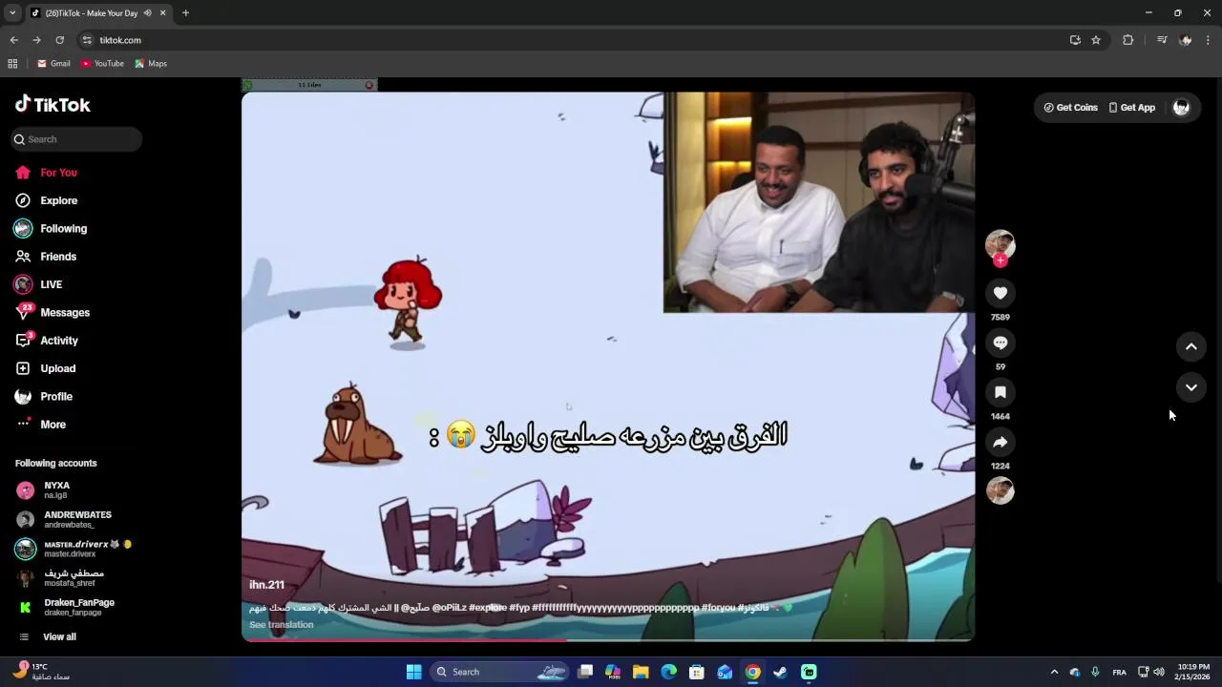Screen dimensions: 1222x687
Task: Click the Get Coins button
Action: [x=1071, y=108]
